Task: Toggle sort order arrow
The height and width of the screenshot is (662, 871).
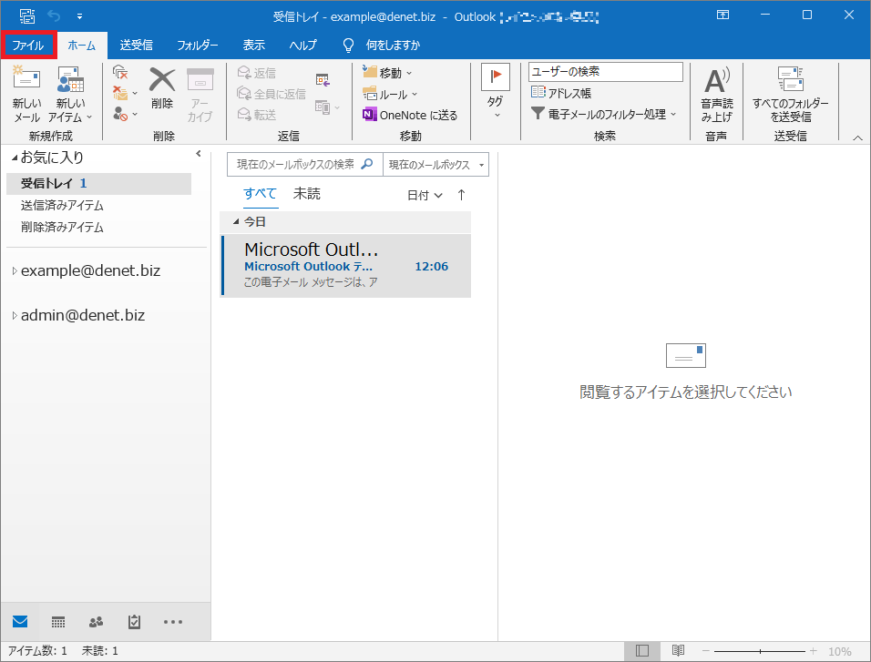Action: click(x=461, y=195)
